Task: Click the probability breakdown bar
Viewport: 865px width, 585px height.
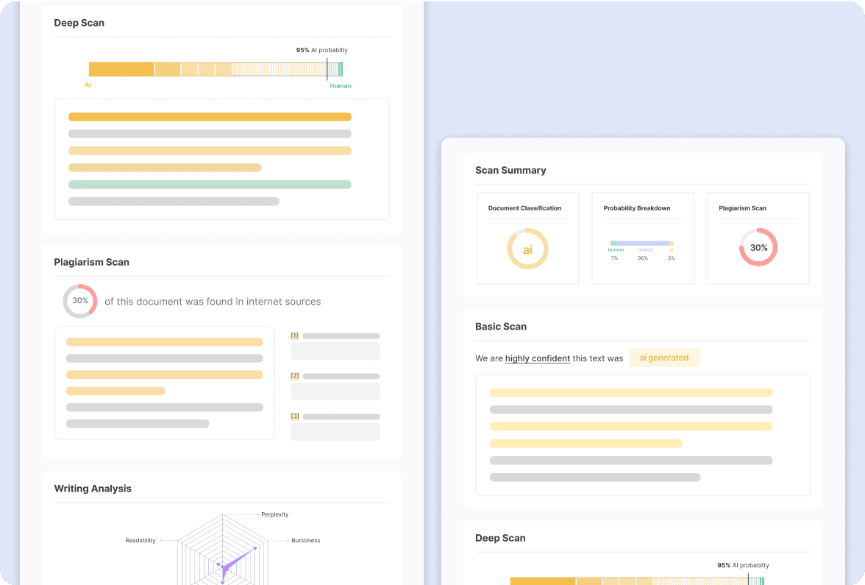Action: (x=641, y=243)
